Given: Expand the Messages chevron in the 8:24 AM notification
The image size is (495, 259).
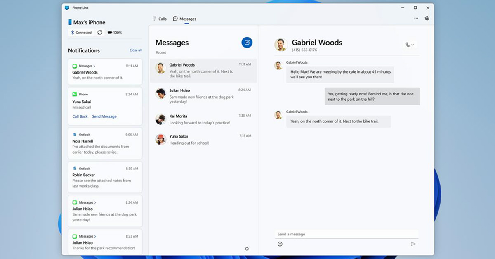Looking at the screenshot, I should (95, 202).
